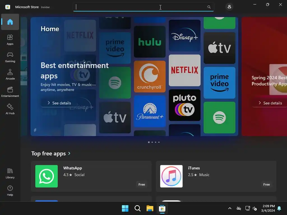Open File Explorer from taskbar
Screen dimensions: 287x215
click(150, 208)
